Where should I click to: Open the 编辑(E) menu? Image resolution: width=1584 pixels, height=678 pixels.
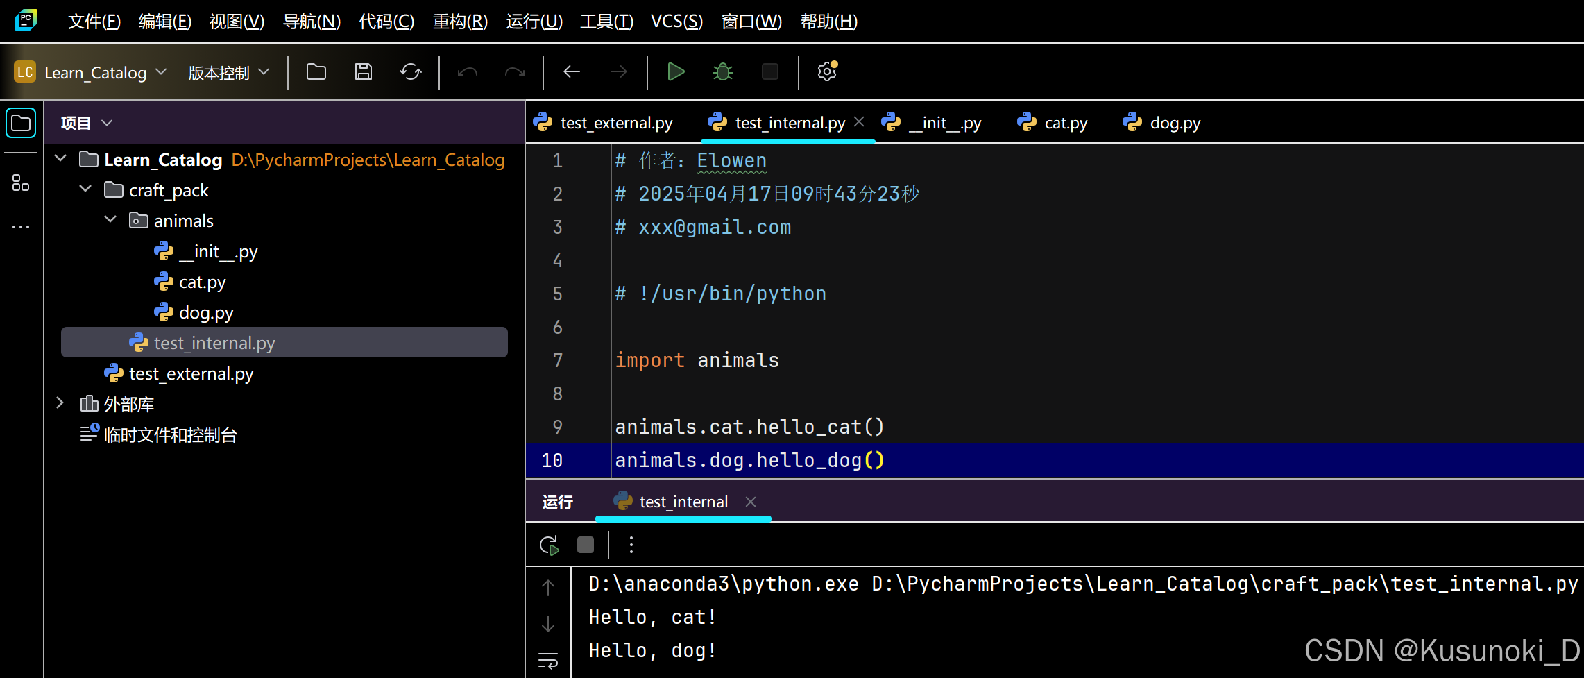(x=165, y=22)
